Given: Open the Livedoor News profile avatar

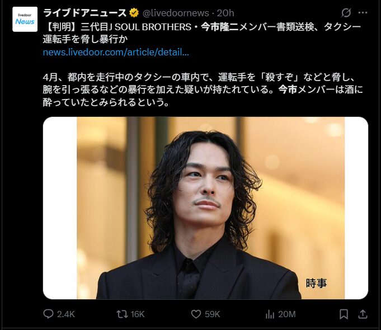Looking at the screenshot, I should coord(25,19).
